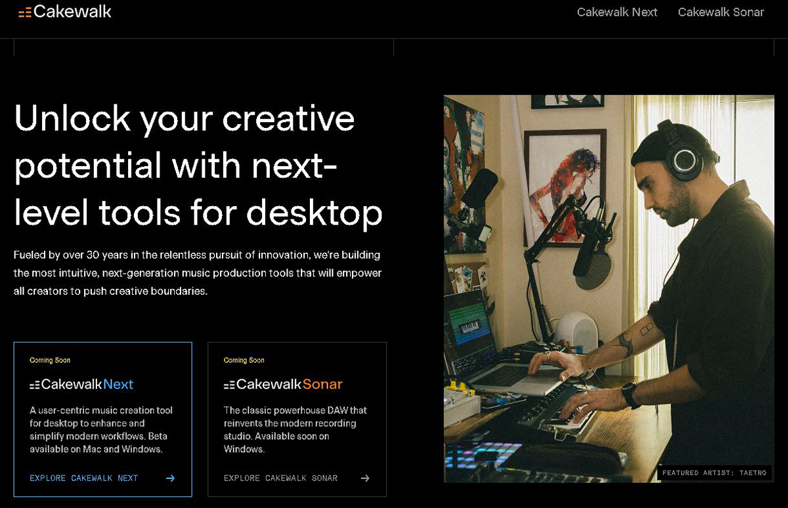Image resolution: width=788 pixels, height=508 pixels.
Task: Click the Cakewalk logo in the header
Action: [x=65, y=12]
